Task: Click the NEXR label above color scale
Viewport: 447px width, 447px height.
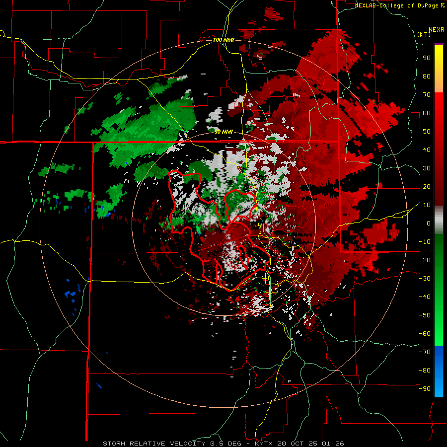Action: (437, 30)
